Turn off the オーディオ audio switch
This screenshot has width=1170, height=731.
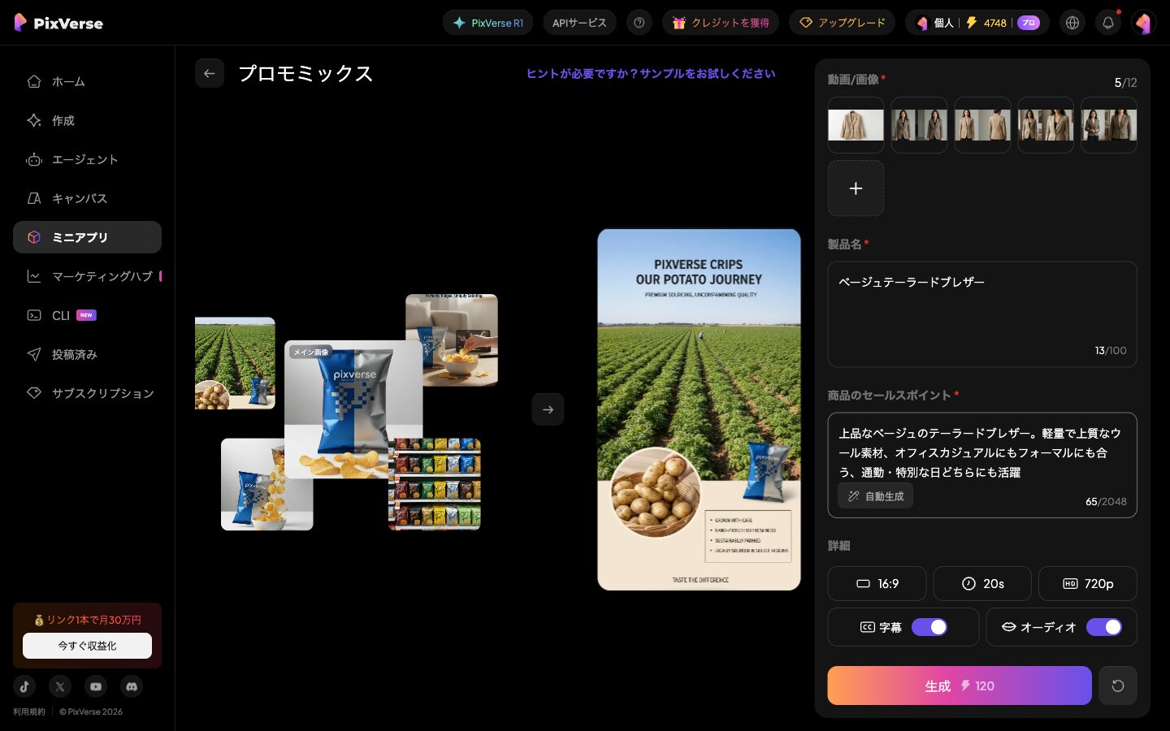click(x=1104, y=627)
